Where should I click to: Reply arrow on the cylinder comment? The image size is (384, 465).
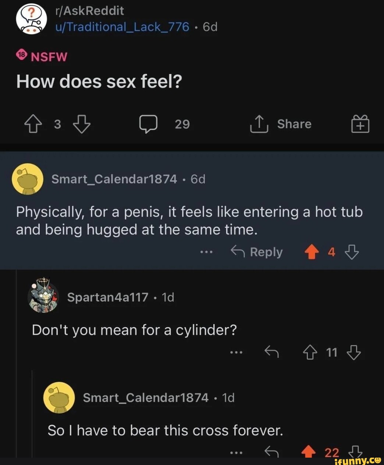tap(271, 352)
